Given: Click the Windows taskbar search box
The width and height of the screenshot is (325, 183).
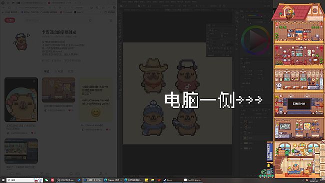Looking at the screenshot, I should 24,180.
